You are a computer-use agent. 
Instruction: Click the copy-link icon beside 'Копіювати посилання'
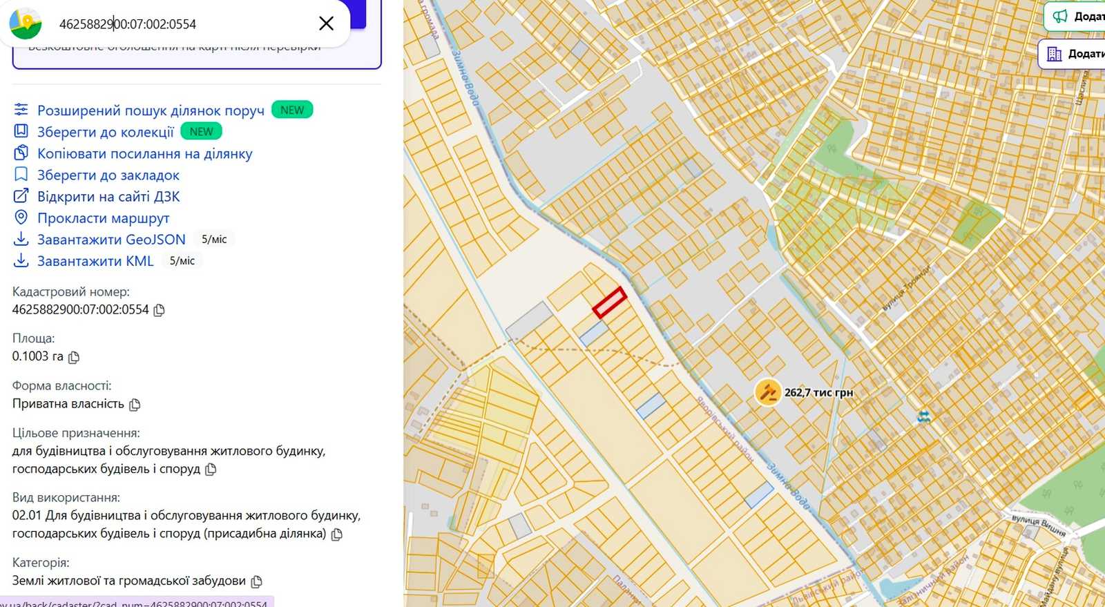[x=21, y=153]
